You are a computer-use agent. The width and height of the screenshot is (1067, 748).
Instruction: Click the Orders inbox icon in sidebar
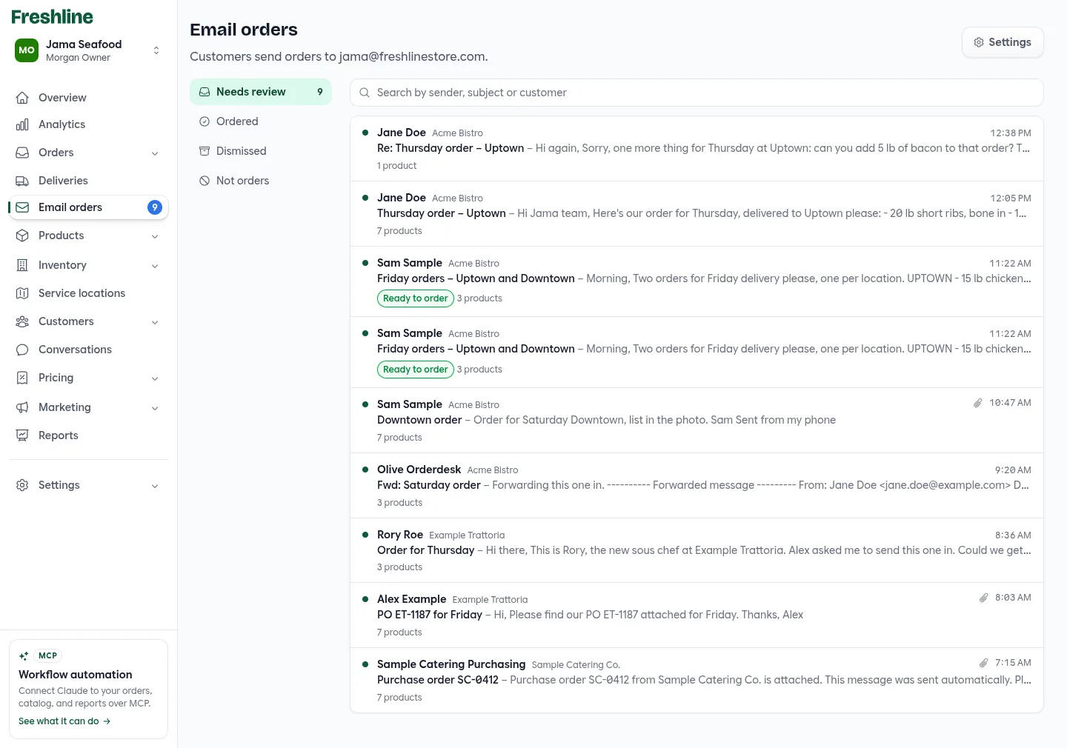[22, 153]
